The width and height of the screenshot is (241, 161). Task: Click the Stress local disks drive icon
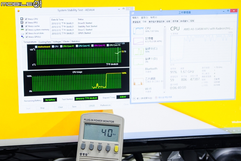tap(22, 33)
